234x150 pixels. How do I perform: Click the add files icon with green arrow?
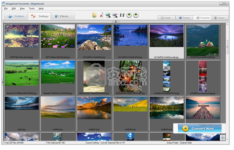point(94,15)
